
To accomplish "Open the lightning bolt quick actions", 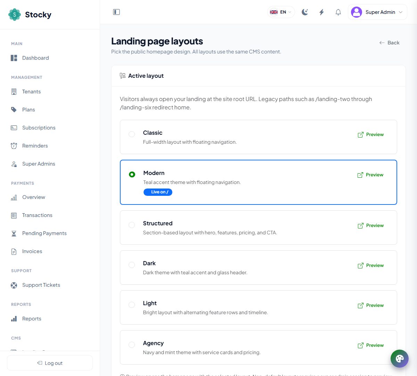I will pyautogui.click(x=321, y=12).
